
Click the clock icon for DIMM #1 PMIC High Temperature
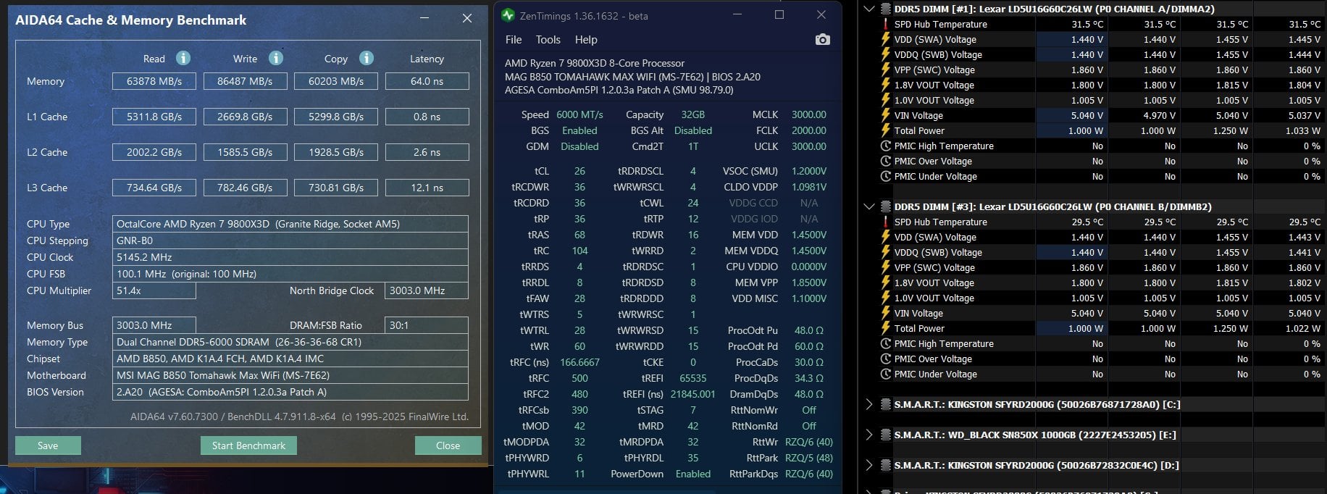click(x=885, y=146)
